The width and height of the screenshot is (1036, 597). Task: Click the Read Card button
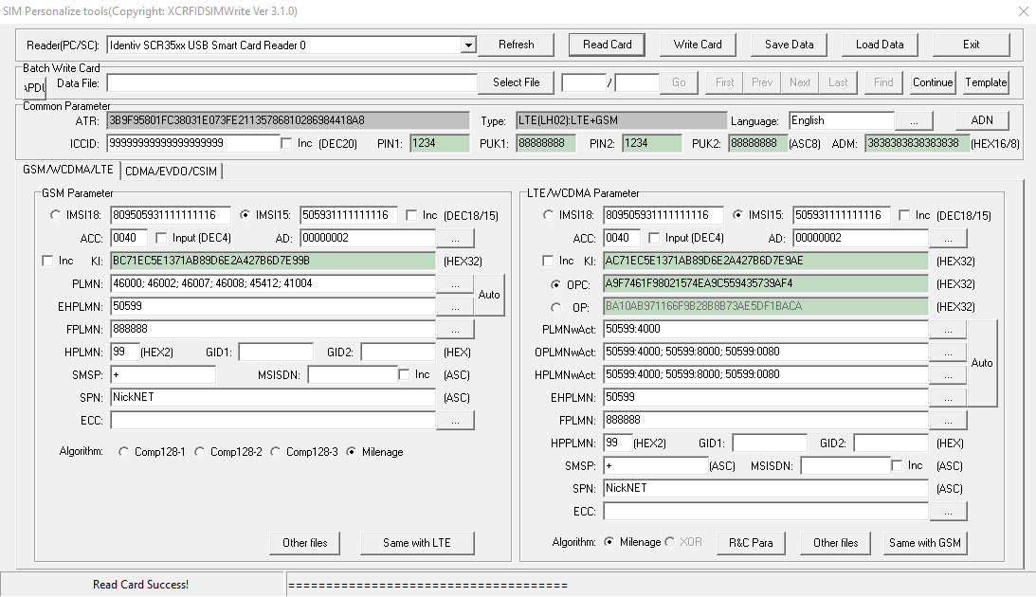(x=608, y=45)
